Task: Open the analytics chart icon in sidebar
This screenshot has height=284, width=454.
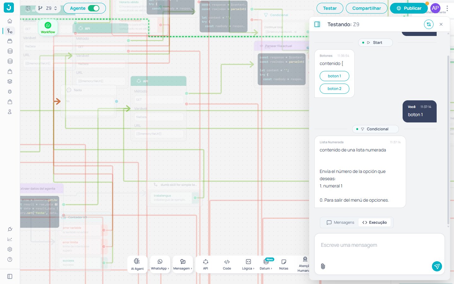Action: click(x=10, y=239)
